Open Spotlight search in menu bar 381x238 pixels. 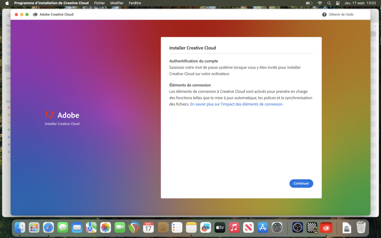pos(329,3)
